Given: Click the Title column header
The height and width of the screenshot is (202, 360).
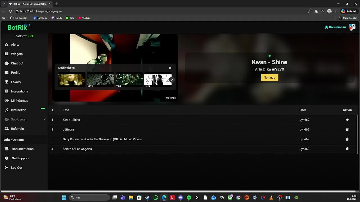Looking at the screenshot, I should 66,110.
